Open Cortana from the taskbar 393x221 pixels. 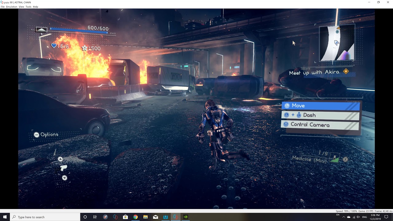pos(85,217)
